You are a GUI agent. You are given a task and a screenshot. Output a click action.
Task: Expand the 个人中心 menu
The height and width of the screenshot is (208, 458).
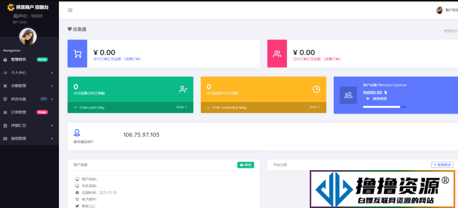click(28, 73)
